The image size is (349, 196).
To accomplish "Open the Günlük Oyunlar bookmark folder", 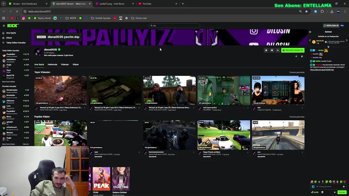I will pyautogui.click(x=101, y=18).
